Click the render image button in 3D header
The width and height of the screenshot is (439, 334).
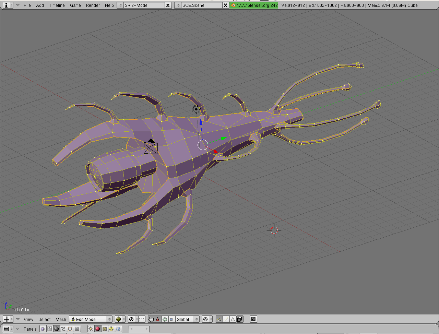click(253, 319)
